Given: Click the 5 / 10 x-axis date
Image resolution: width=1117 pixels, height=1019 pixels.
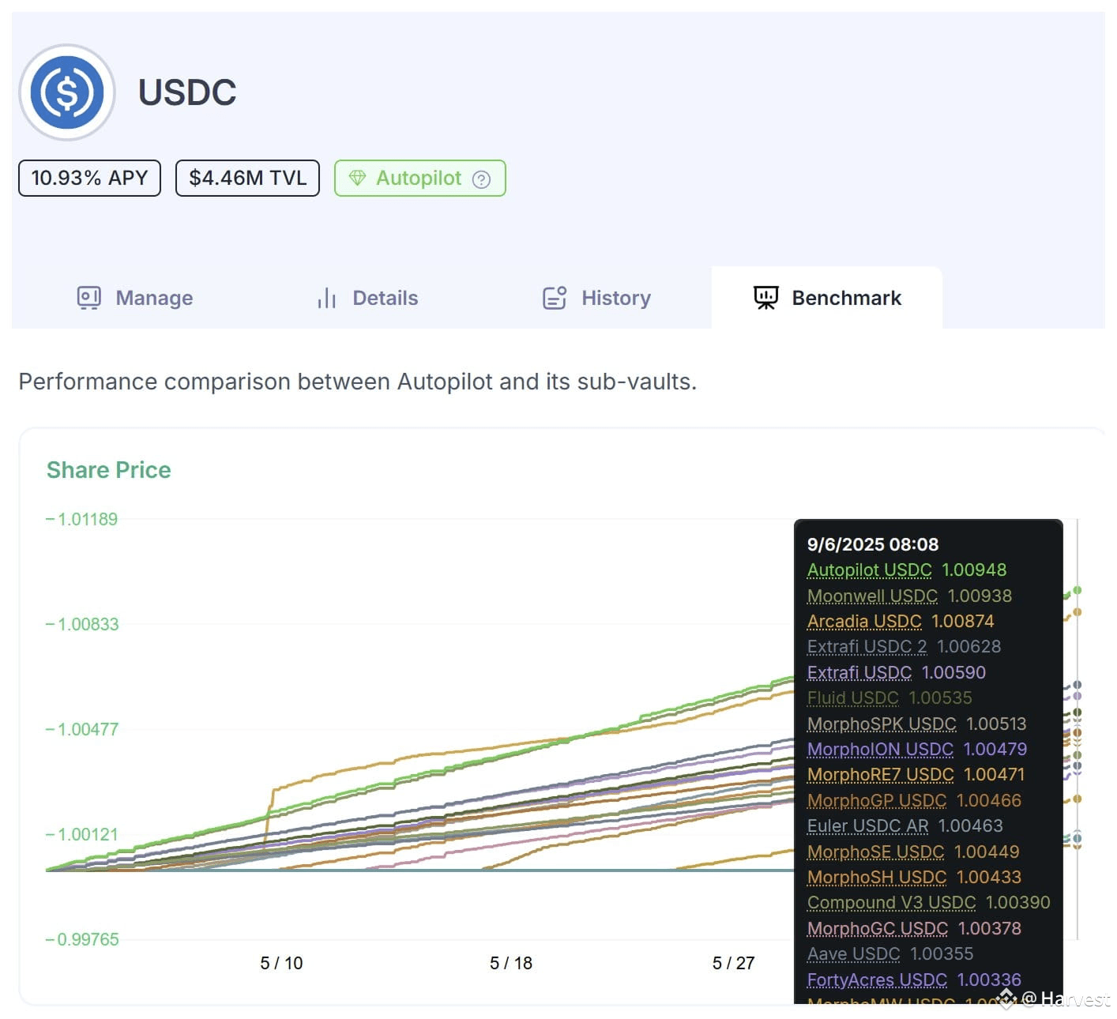Looking at the screenshot, I should [x=281, y=964].
